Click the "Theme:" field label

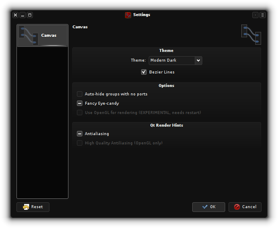[138, 60]
